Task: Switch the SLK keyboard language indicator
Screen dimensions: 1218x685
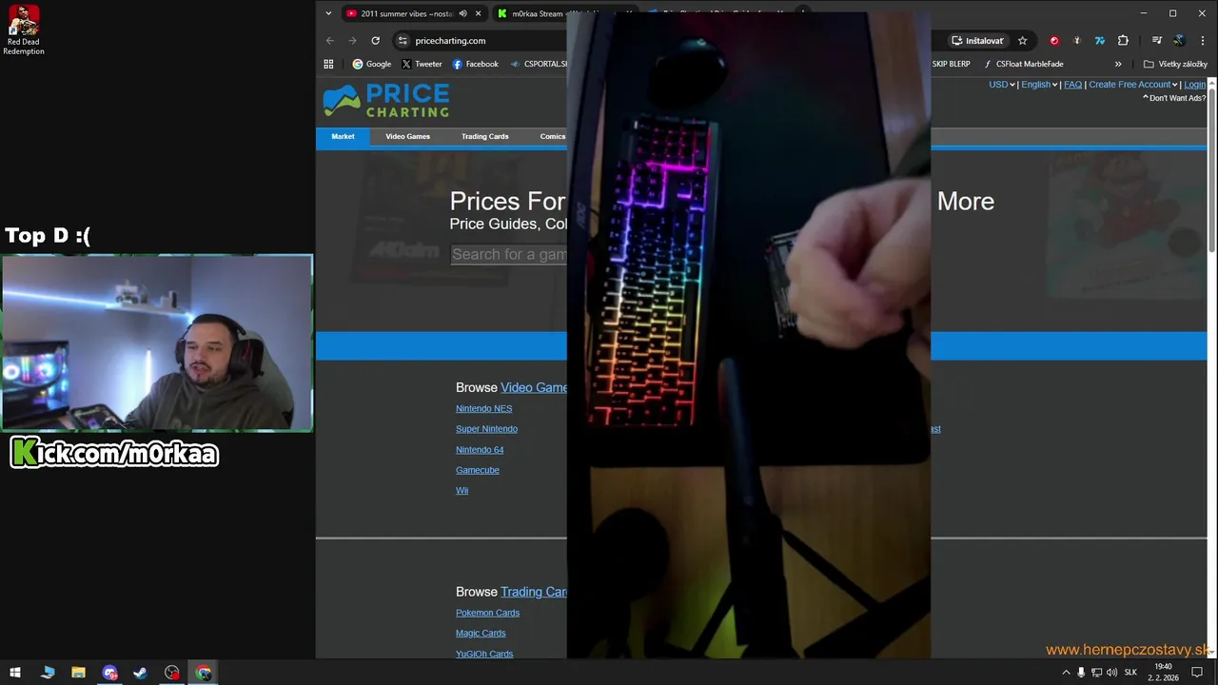Action: (1130, 673)
